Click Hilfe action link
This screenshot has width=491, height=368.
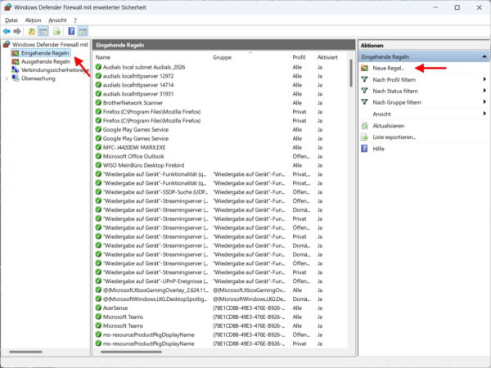tap(378, 149)
